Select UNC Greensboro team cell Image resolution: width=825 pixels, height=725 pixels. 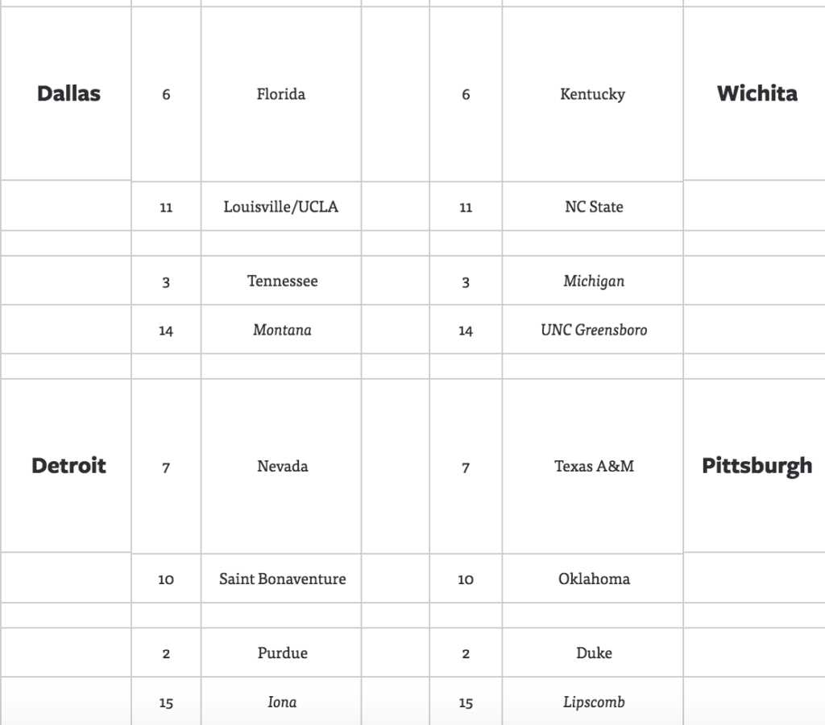(594, 329)
